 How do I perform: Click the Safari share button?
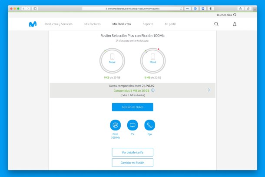pos(241,8)
